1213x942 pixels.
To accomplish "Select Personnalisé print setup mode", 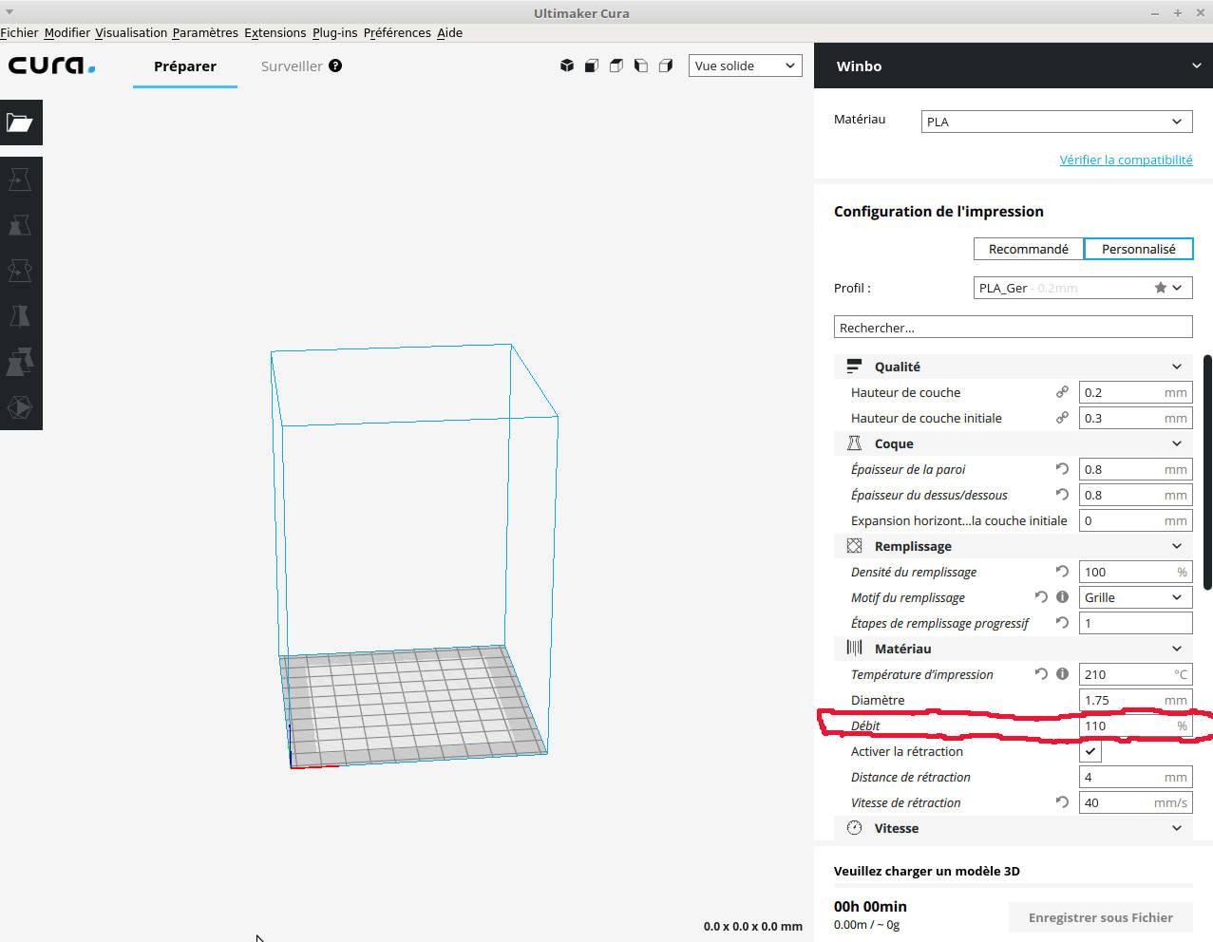I will 1138,249.
